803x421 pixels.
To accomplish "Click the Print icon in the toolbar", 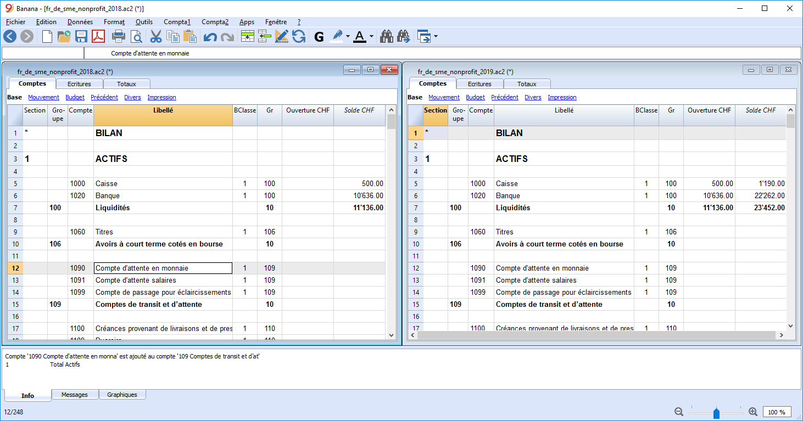I will 119,37.
